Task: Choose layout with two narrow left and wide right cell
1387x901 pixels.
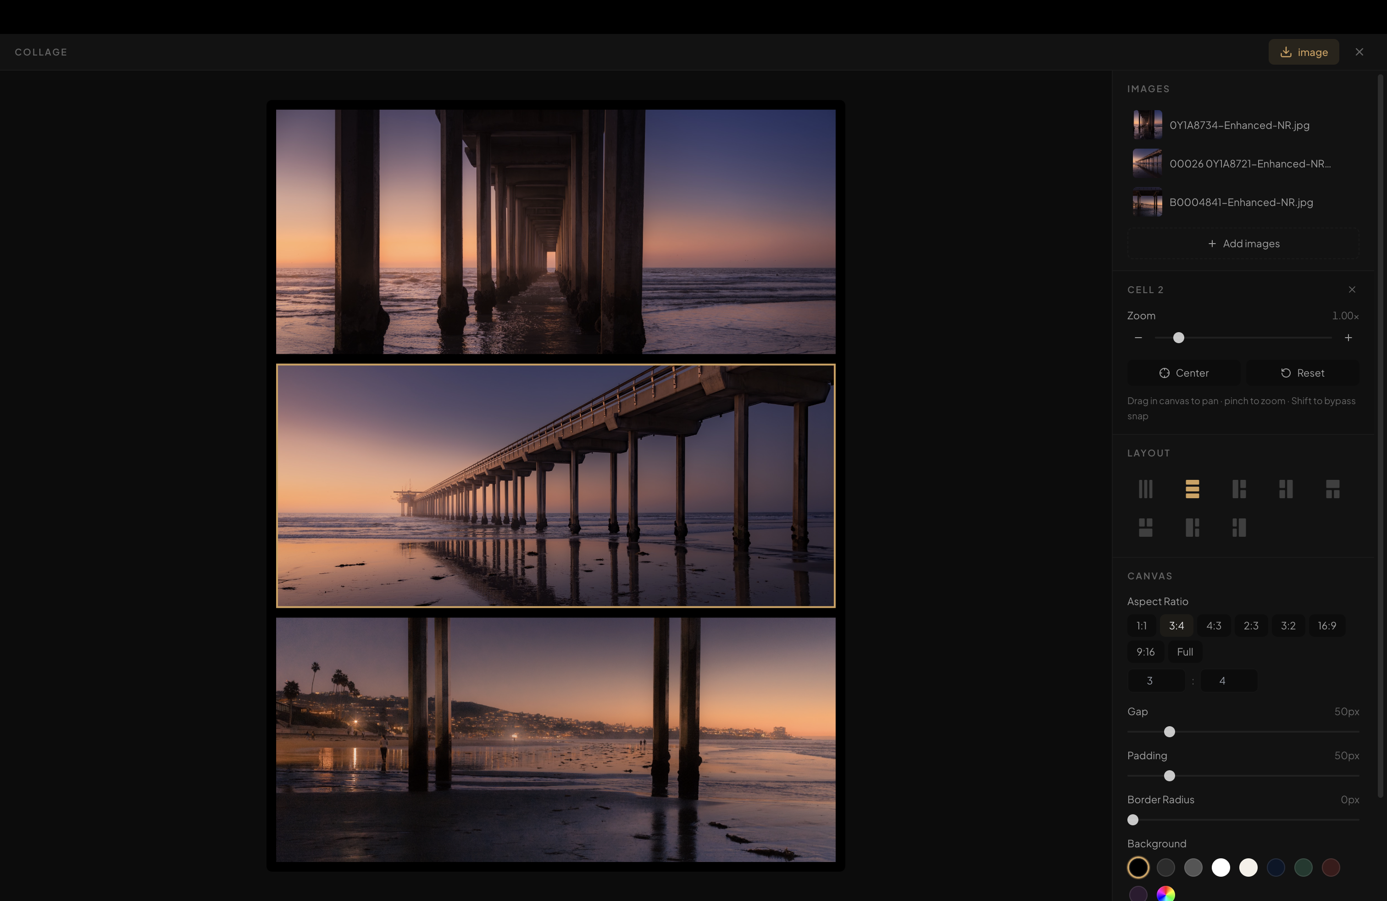Action: point(1239,528)
